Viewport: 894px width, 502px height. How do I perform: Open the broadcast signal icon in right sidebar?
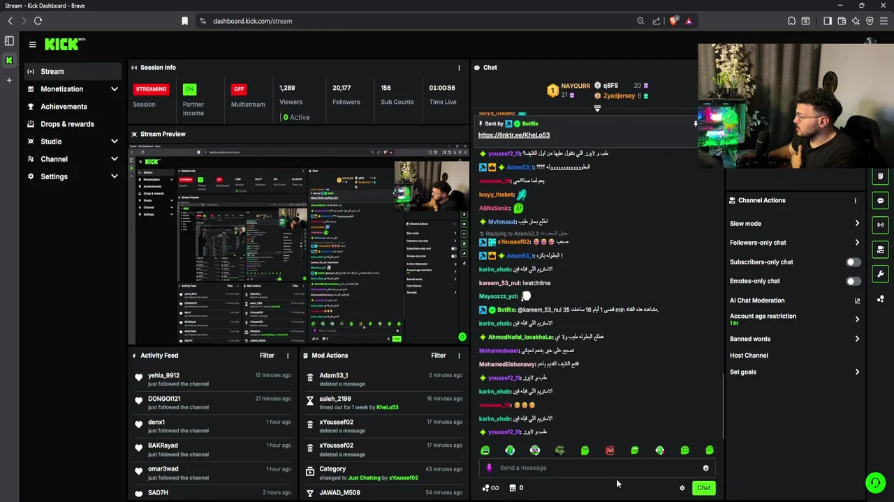880,225
